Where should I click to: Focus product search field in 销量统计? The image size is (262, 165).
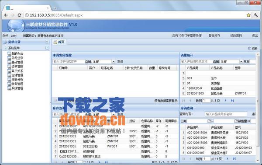[196, 62]
